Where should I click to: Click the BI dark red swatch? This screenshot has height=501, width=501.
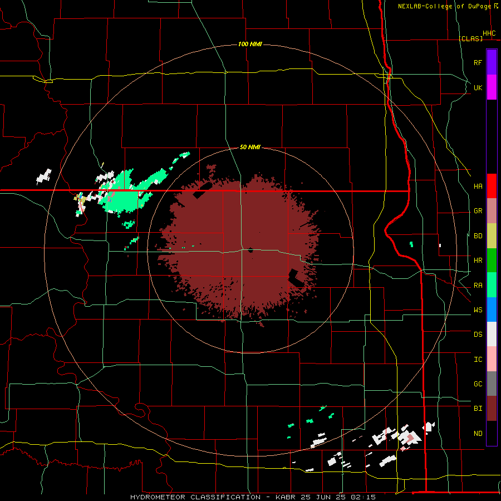coord(492,409)
